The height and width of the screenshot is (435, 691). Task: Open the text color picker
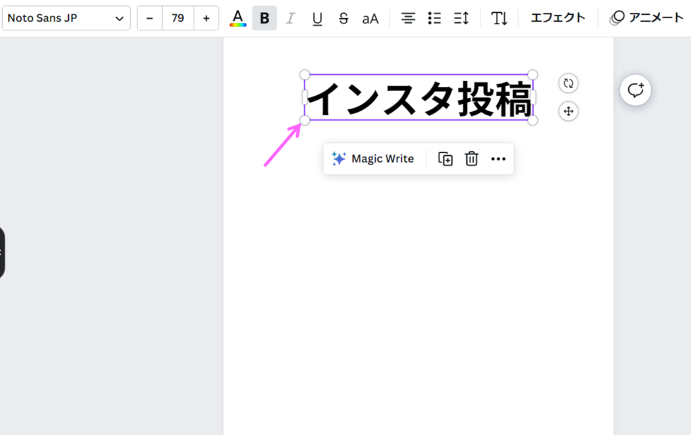coord(238,18)
